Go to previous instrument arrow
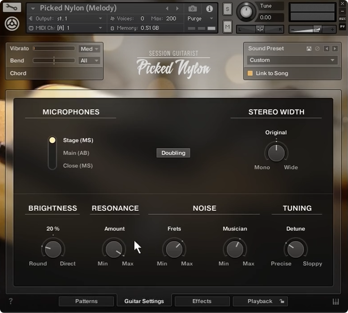The height and width of the screenshot is (313, 348). (x=167, y=8)
